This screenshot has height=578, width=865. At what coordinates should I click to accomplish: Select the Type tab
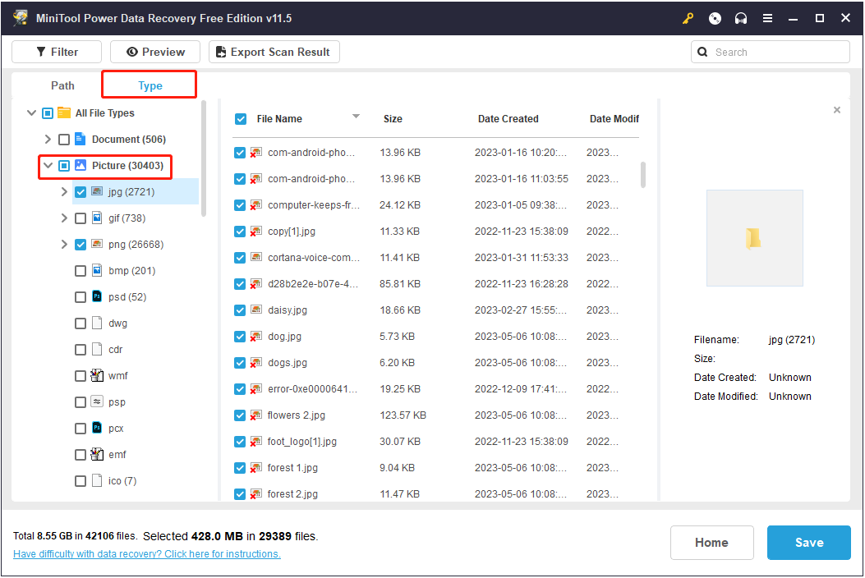tap(149, 85)
